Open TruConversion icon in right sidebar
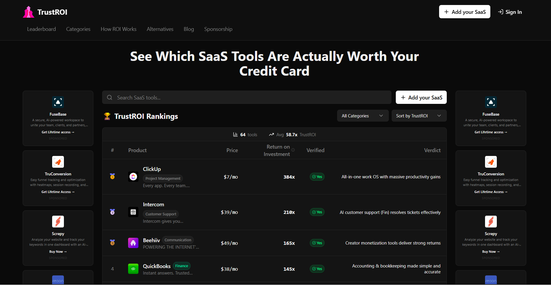This screenshot has height=286, width=551. (491, 162)
